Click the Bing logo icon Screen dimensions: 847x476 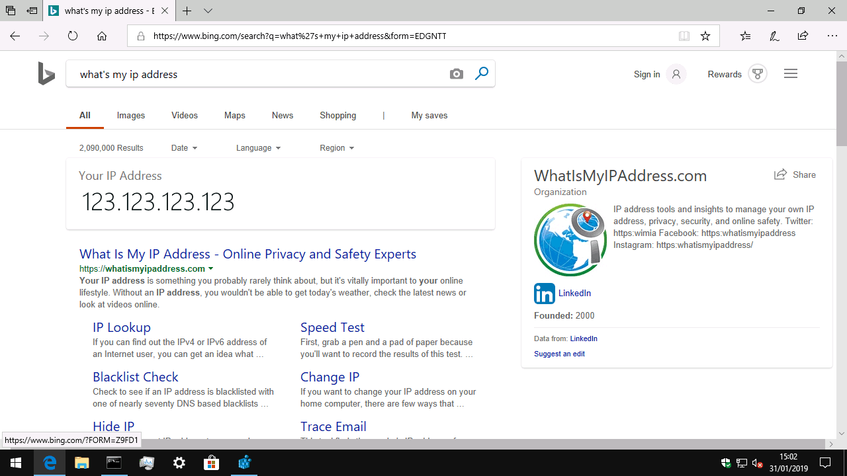(x=46, y=74)
